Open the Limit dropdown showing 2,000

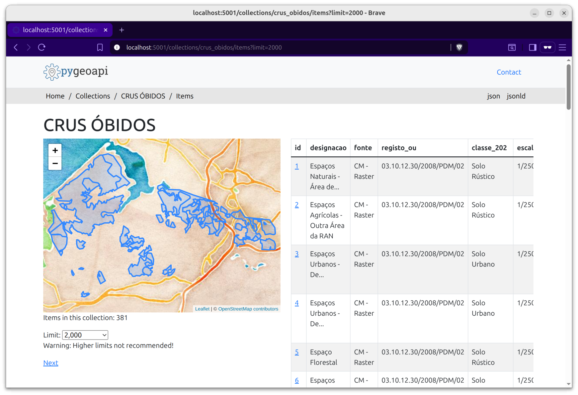pos(85,335)
